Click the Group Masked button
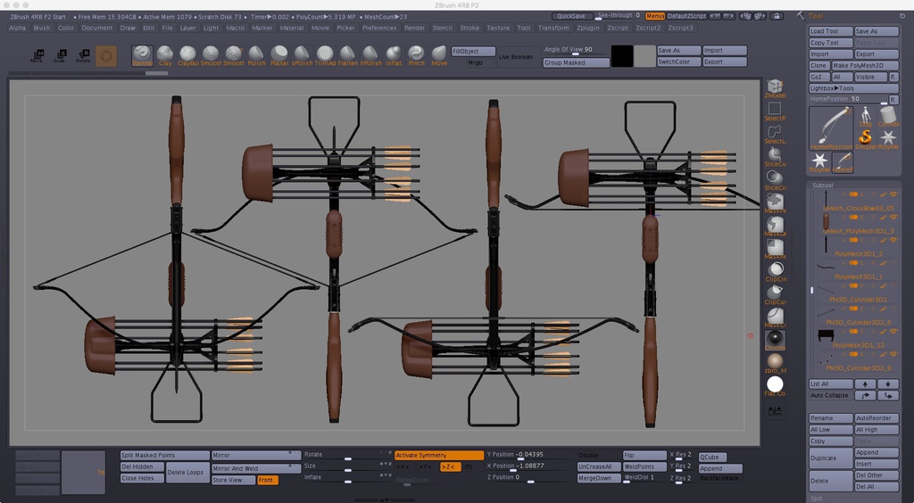 click(576, 62)
